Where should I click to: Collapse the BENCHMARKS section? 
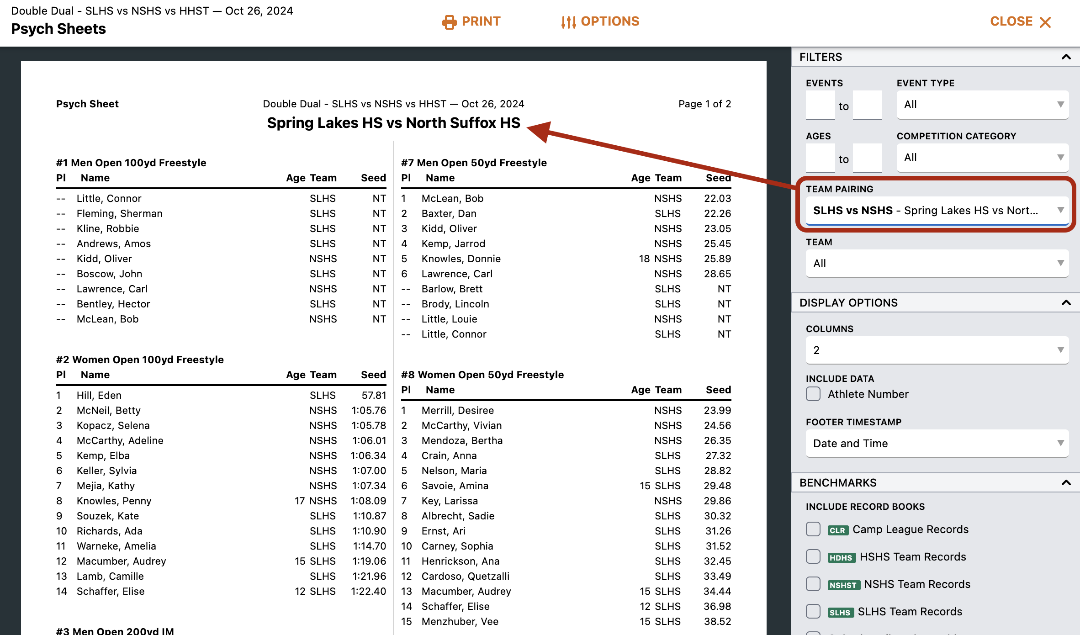click(x=1066, y=483)
